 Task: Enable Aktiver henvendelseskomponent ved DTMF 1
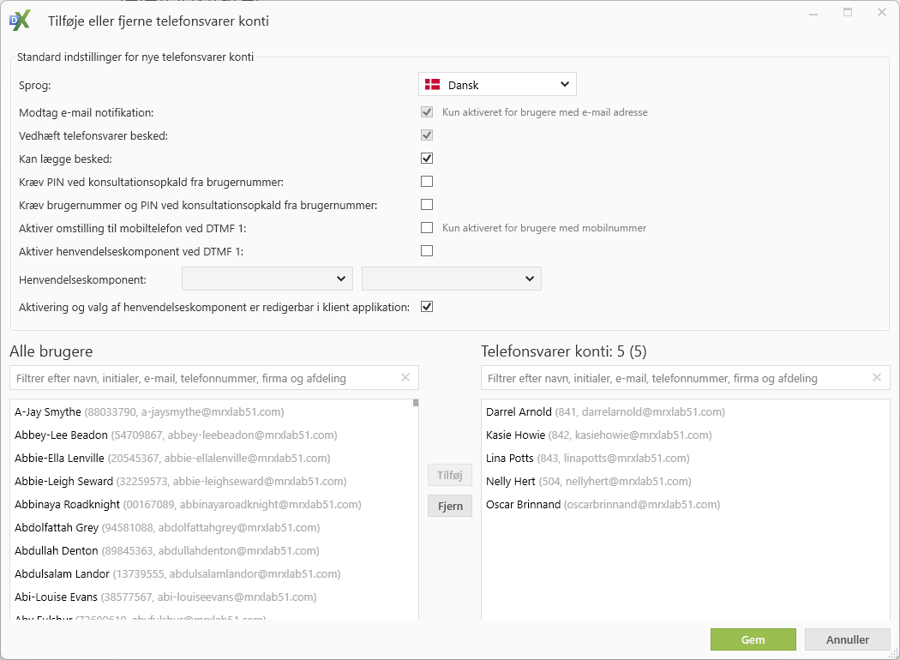click(x=427, y=251)
